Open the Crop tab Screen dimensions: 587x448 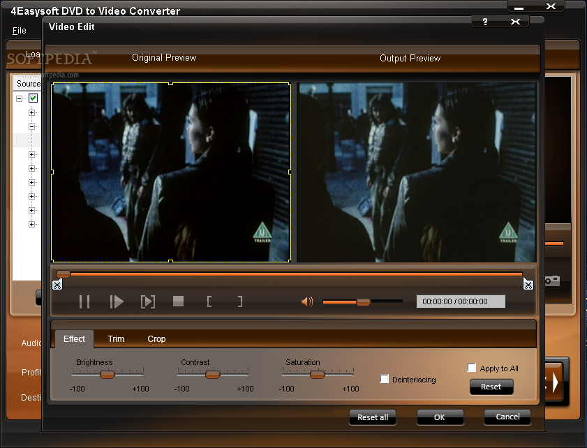[x=156, y=338]
